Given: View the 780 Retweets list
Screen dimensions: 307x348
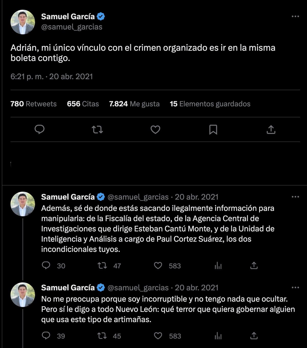Looking at the screenshot, I should click(x=34, y=104).
